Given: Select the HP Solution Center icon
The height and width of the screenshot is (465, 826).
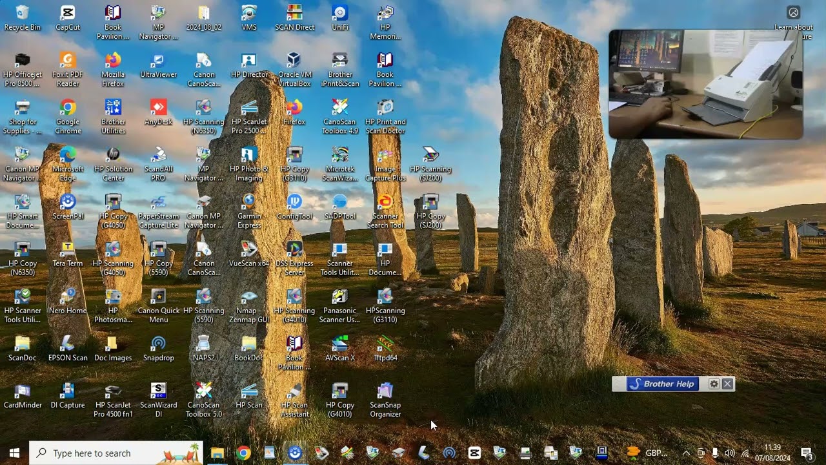Looking at the screenshot, I should pyautogui.click(x=113, y=164).
